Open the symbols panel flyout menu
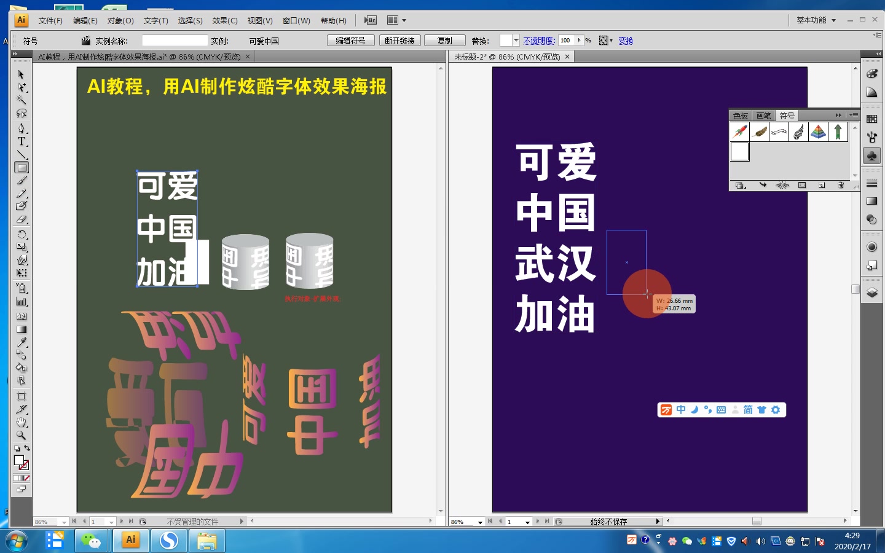Viewport: 885px width, 553px height. 855,115
